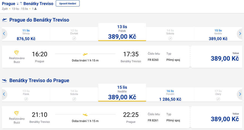Select outbound date 13 lis Pátek
The width and height of the screenshot is (244, 130).
pyautogui.click(x=122, y=32)
